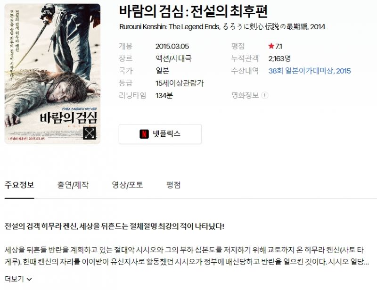Viewport: 377px width, 290px height.
Task: Click the poster fullscreen expand icon
Action: (x=90, y=133)
